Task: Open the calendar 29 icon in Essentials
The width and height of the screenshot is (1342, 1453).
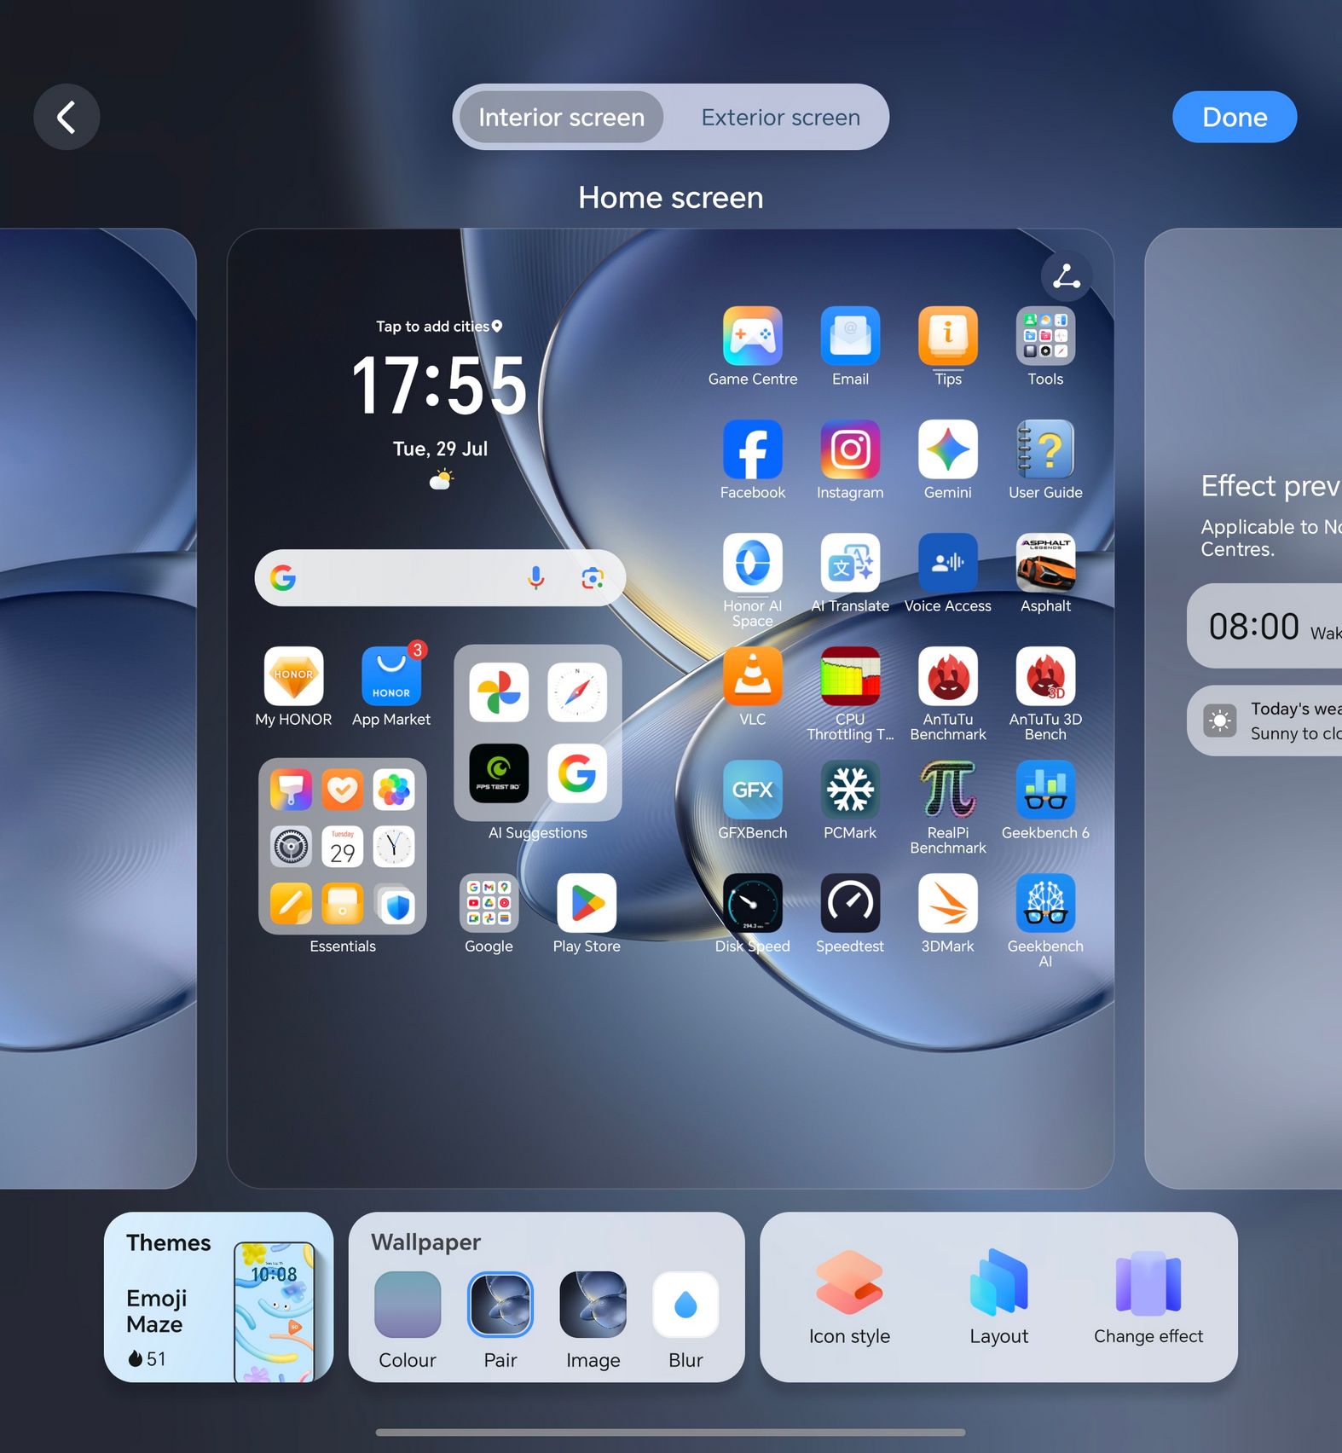Action: 343,847
